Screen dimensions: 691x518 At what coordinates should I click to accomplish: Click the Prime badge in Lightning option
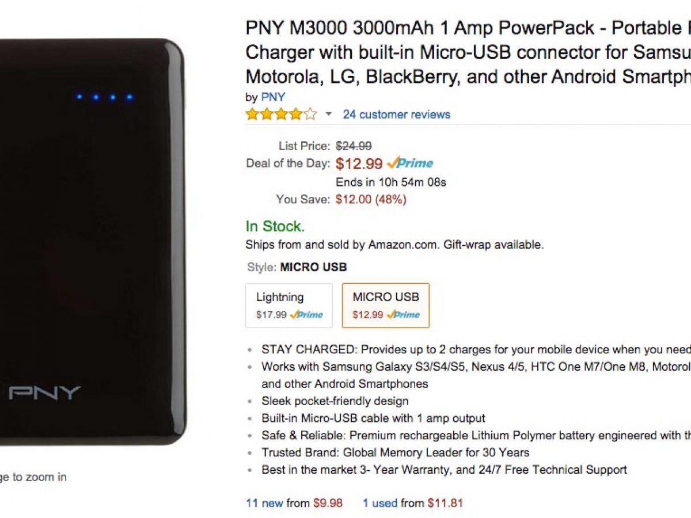pos(306,315)
